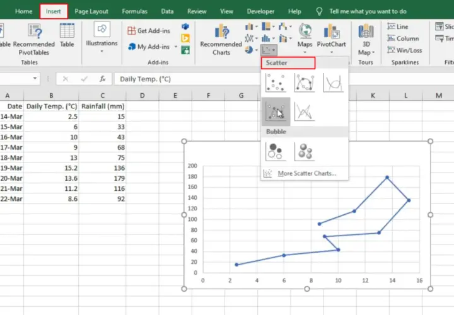Screen dimensions: 454x315
Task: Insert a Line sparkline
Action: pos(398,26)
